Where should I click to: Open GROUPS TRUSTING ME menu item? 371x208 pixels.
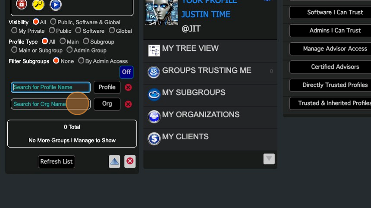coord(211,73)
